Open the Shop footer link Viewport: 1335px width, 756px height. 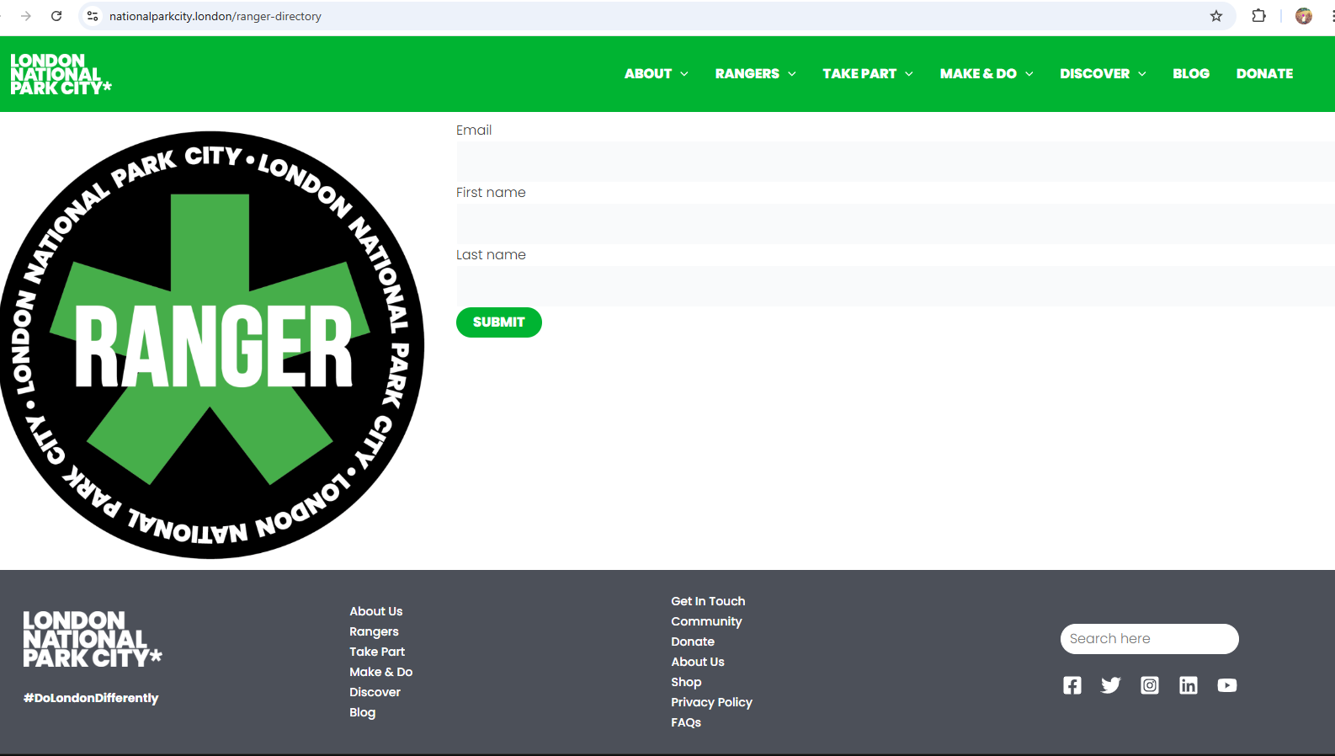pyautogui.click(x=686, y=682)
